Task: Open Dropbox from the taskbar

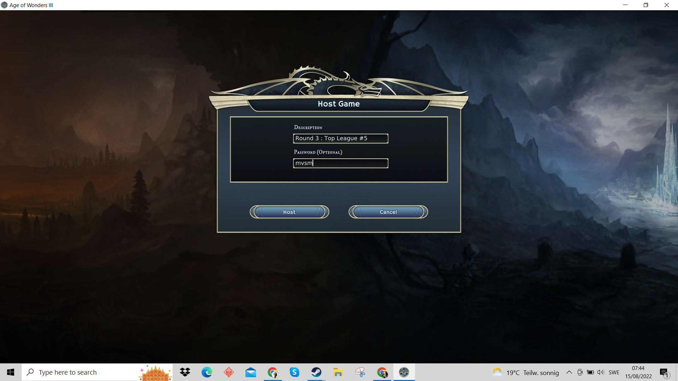Action: [x=185, y=372]
